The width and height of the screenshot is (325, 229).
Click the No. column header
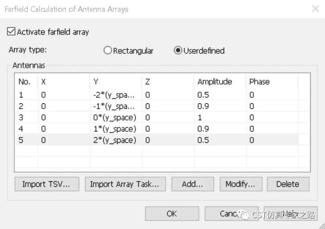25,82
